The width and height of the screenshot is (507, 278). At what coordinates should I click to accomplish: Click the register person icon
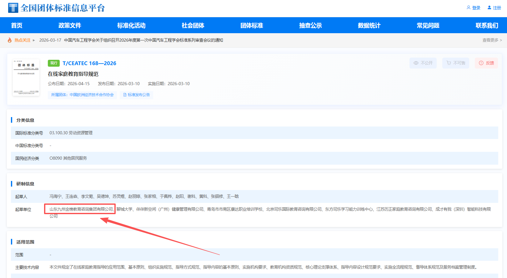[489, 8]
